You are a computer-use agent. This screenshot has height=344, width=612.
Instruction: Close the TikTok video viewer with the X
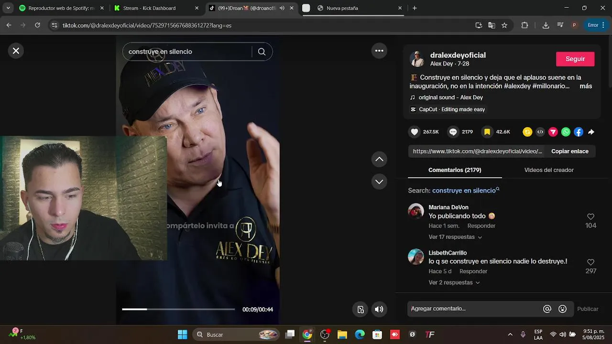click(16, 51)
